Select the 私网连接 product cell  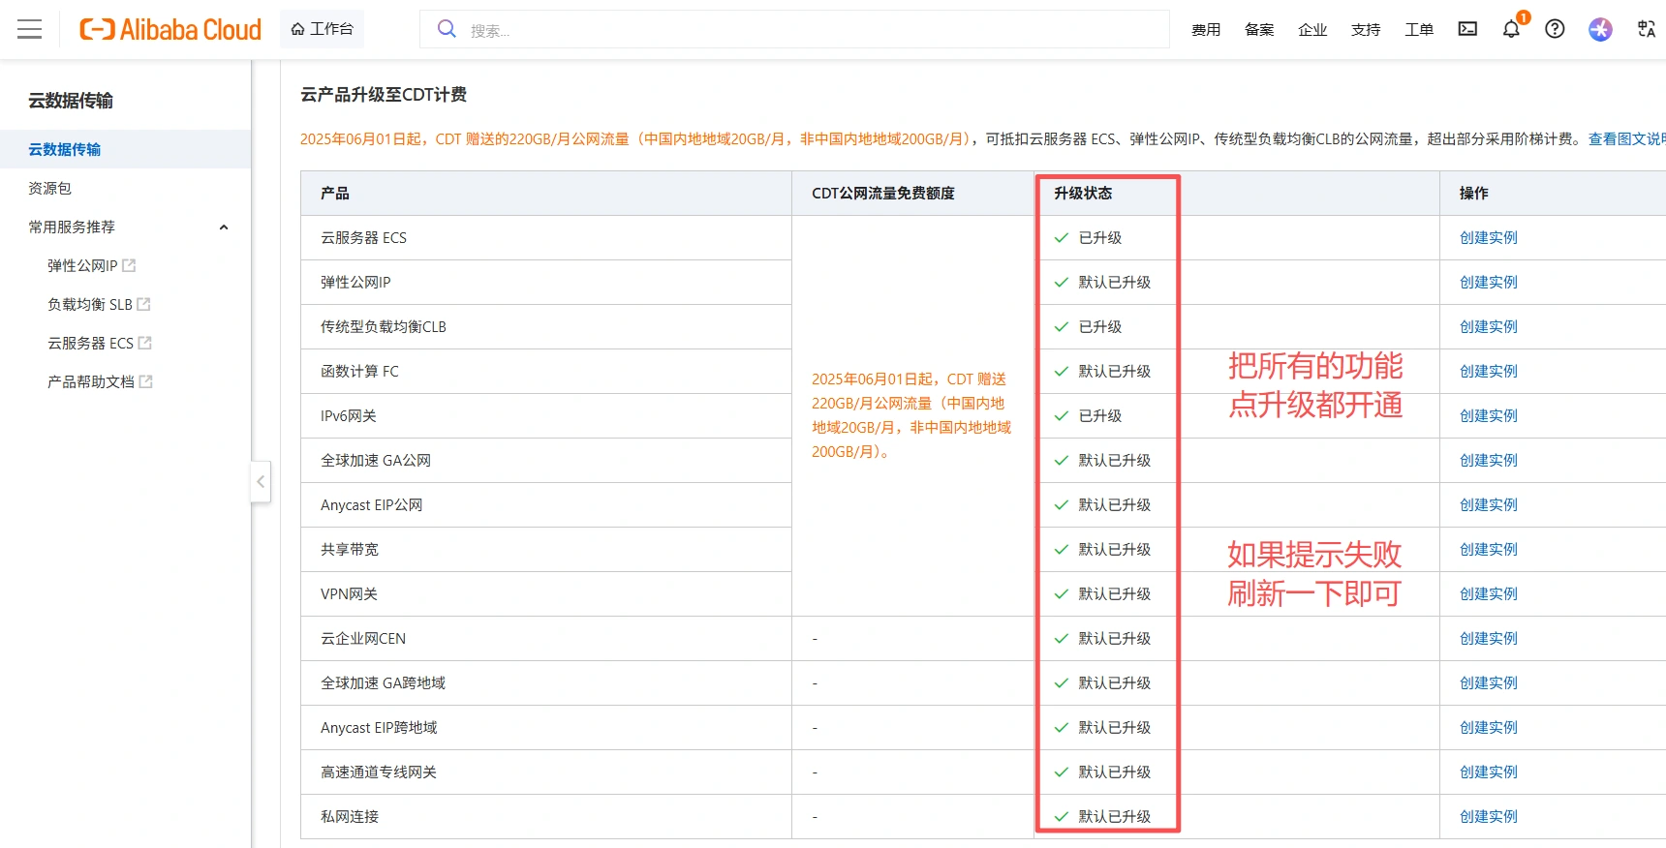click(546, 816)
